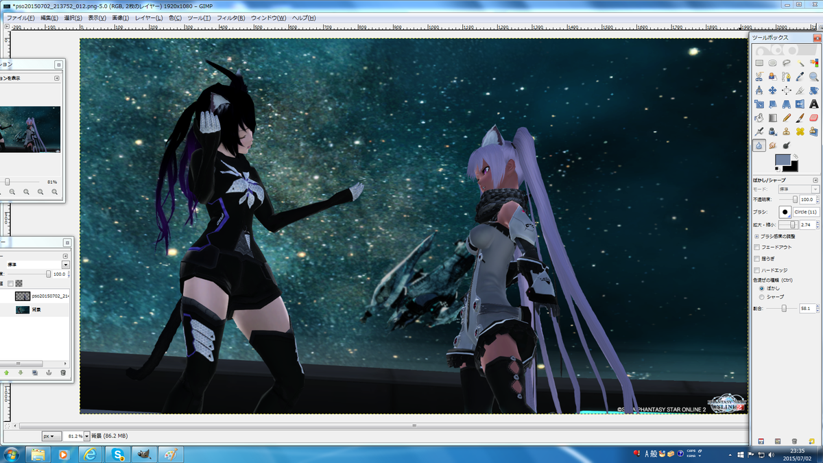Select the Shear tool
823x463 pixels.
pos(772,104)
